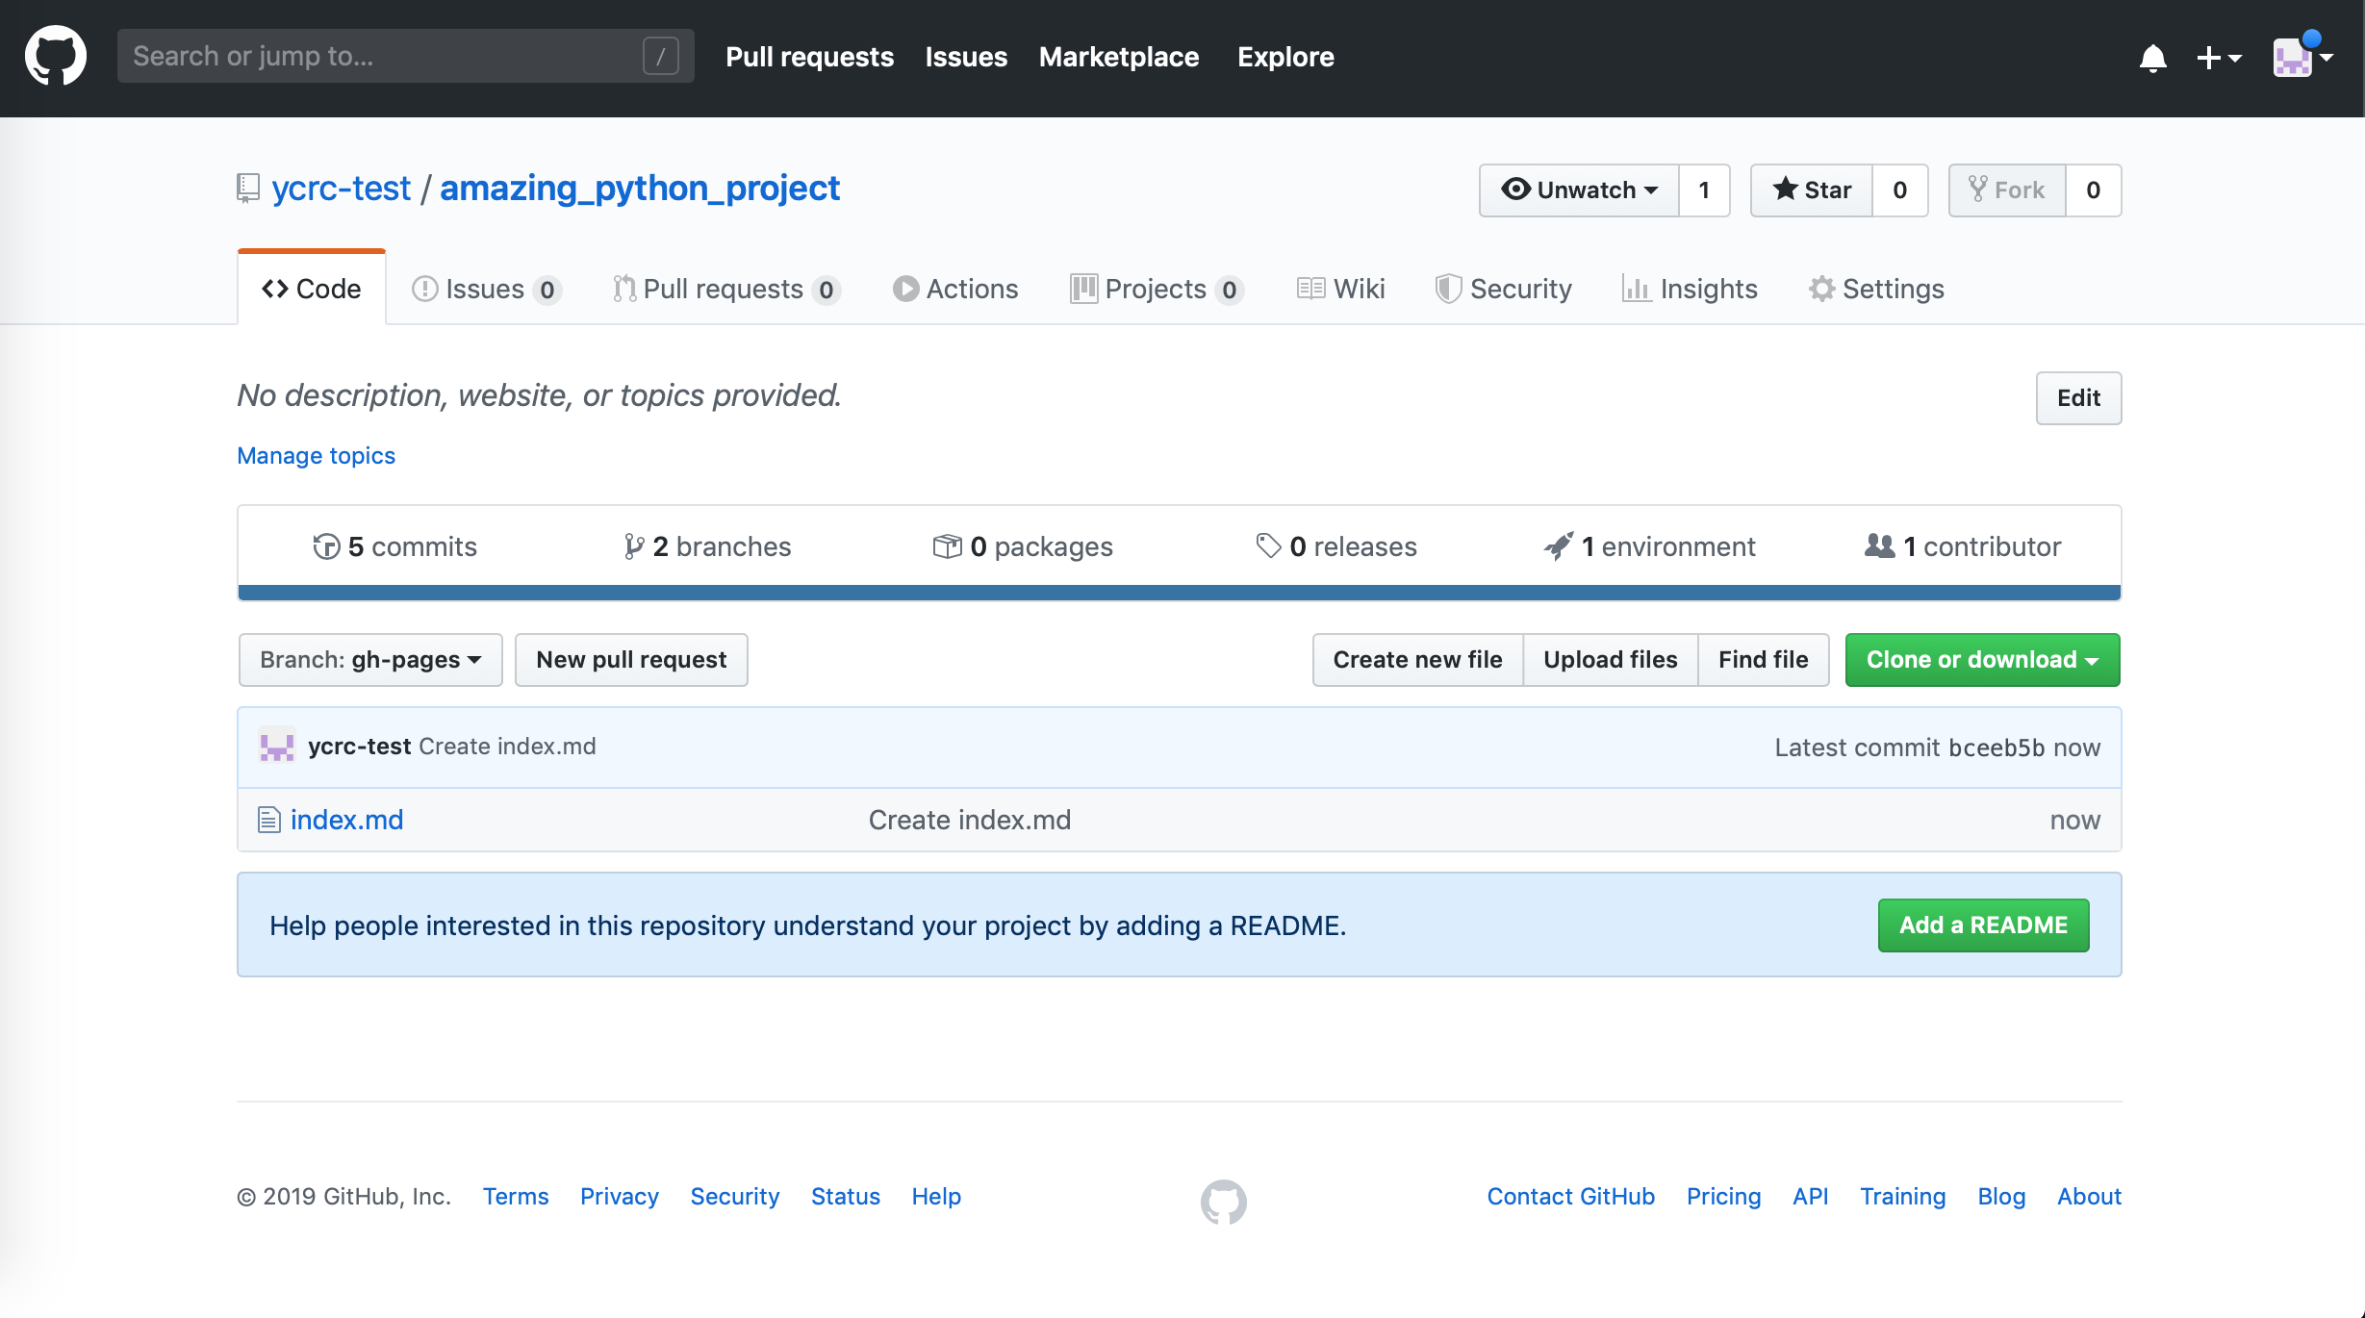Expand the Branch: gh-pages dropdown
The height and width of the screenshot is (1318, 2365).
click(370, 660)
